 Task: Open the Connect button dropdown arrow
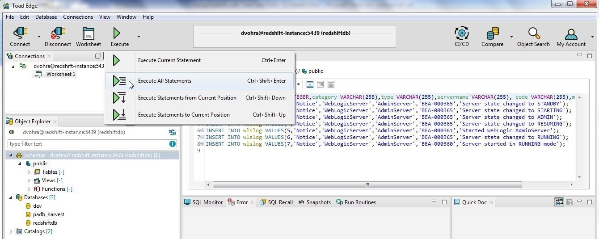pos(39,37)
